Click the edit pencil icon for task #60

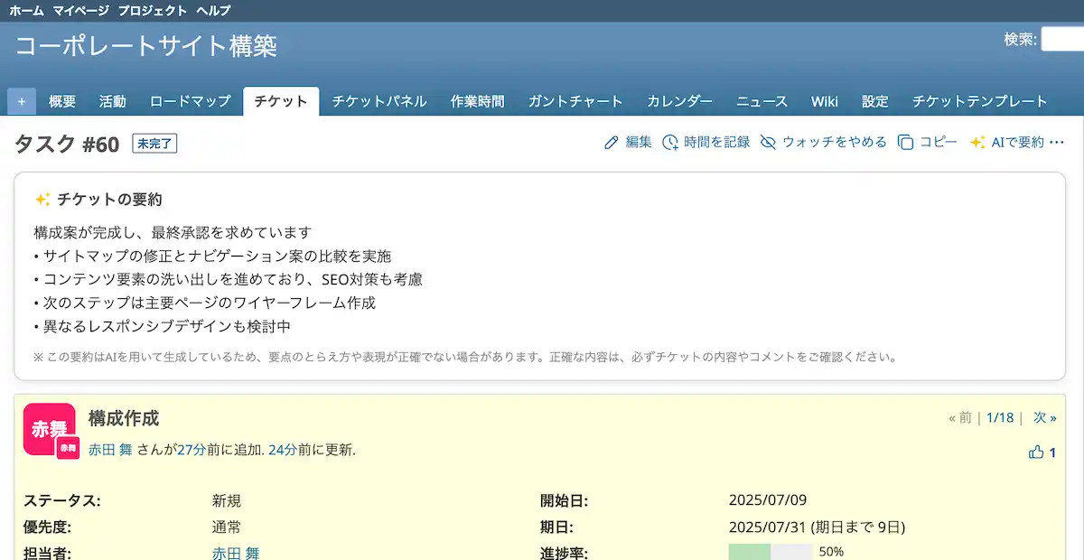612,142
